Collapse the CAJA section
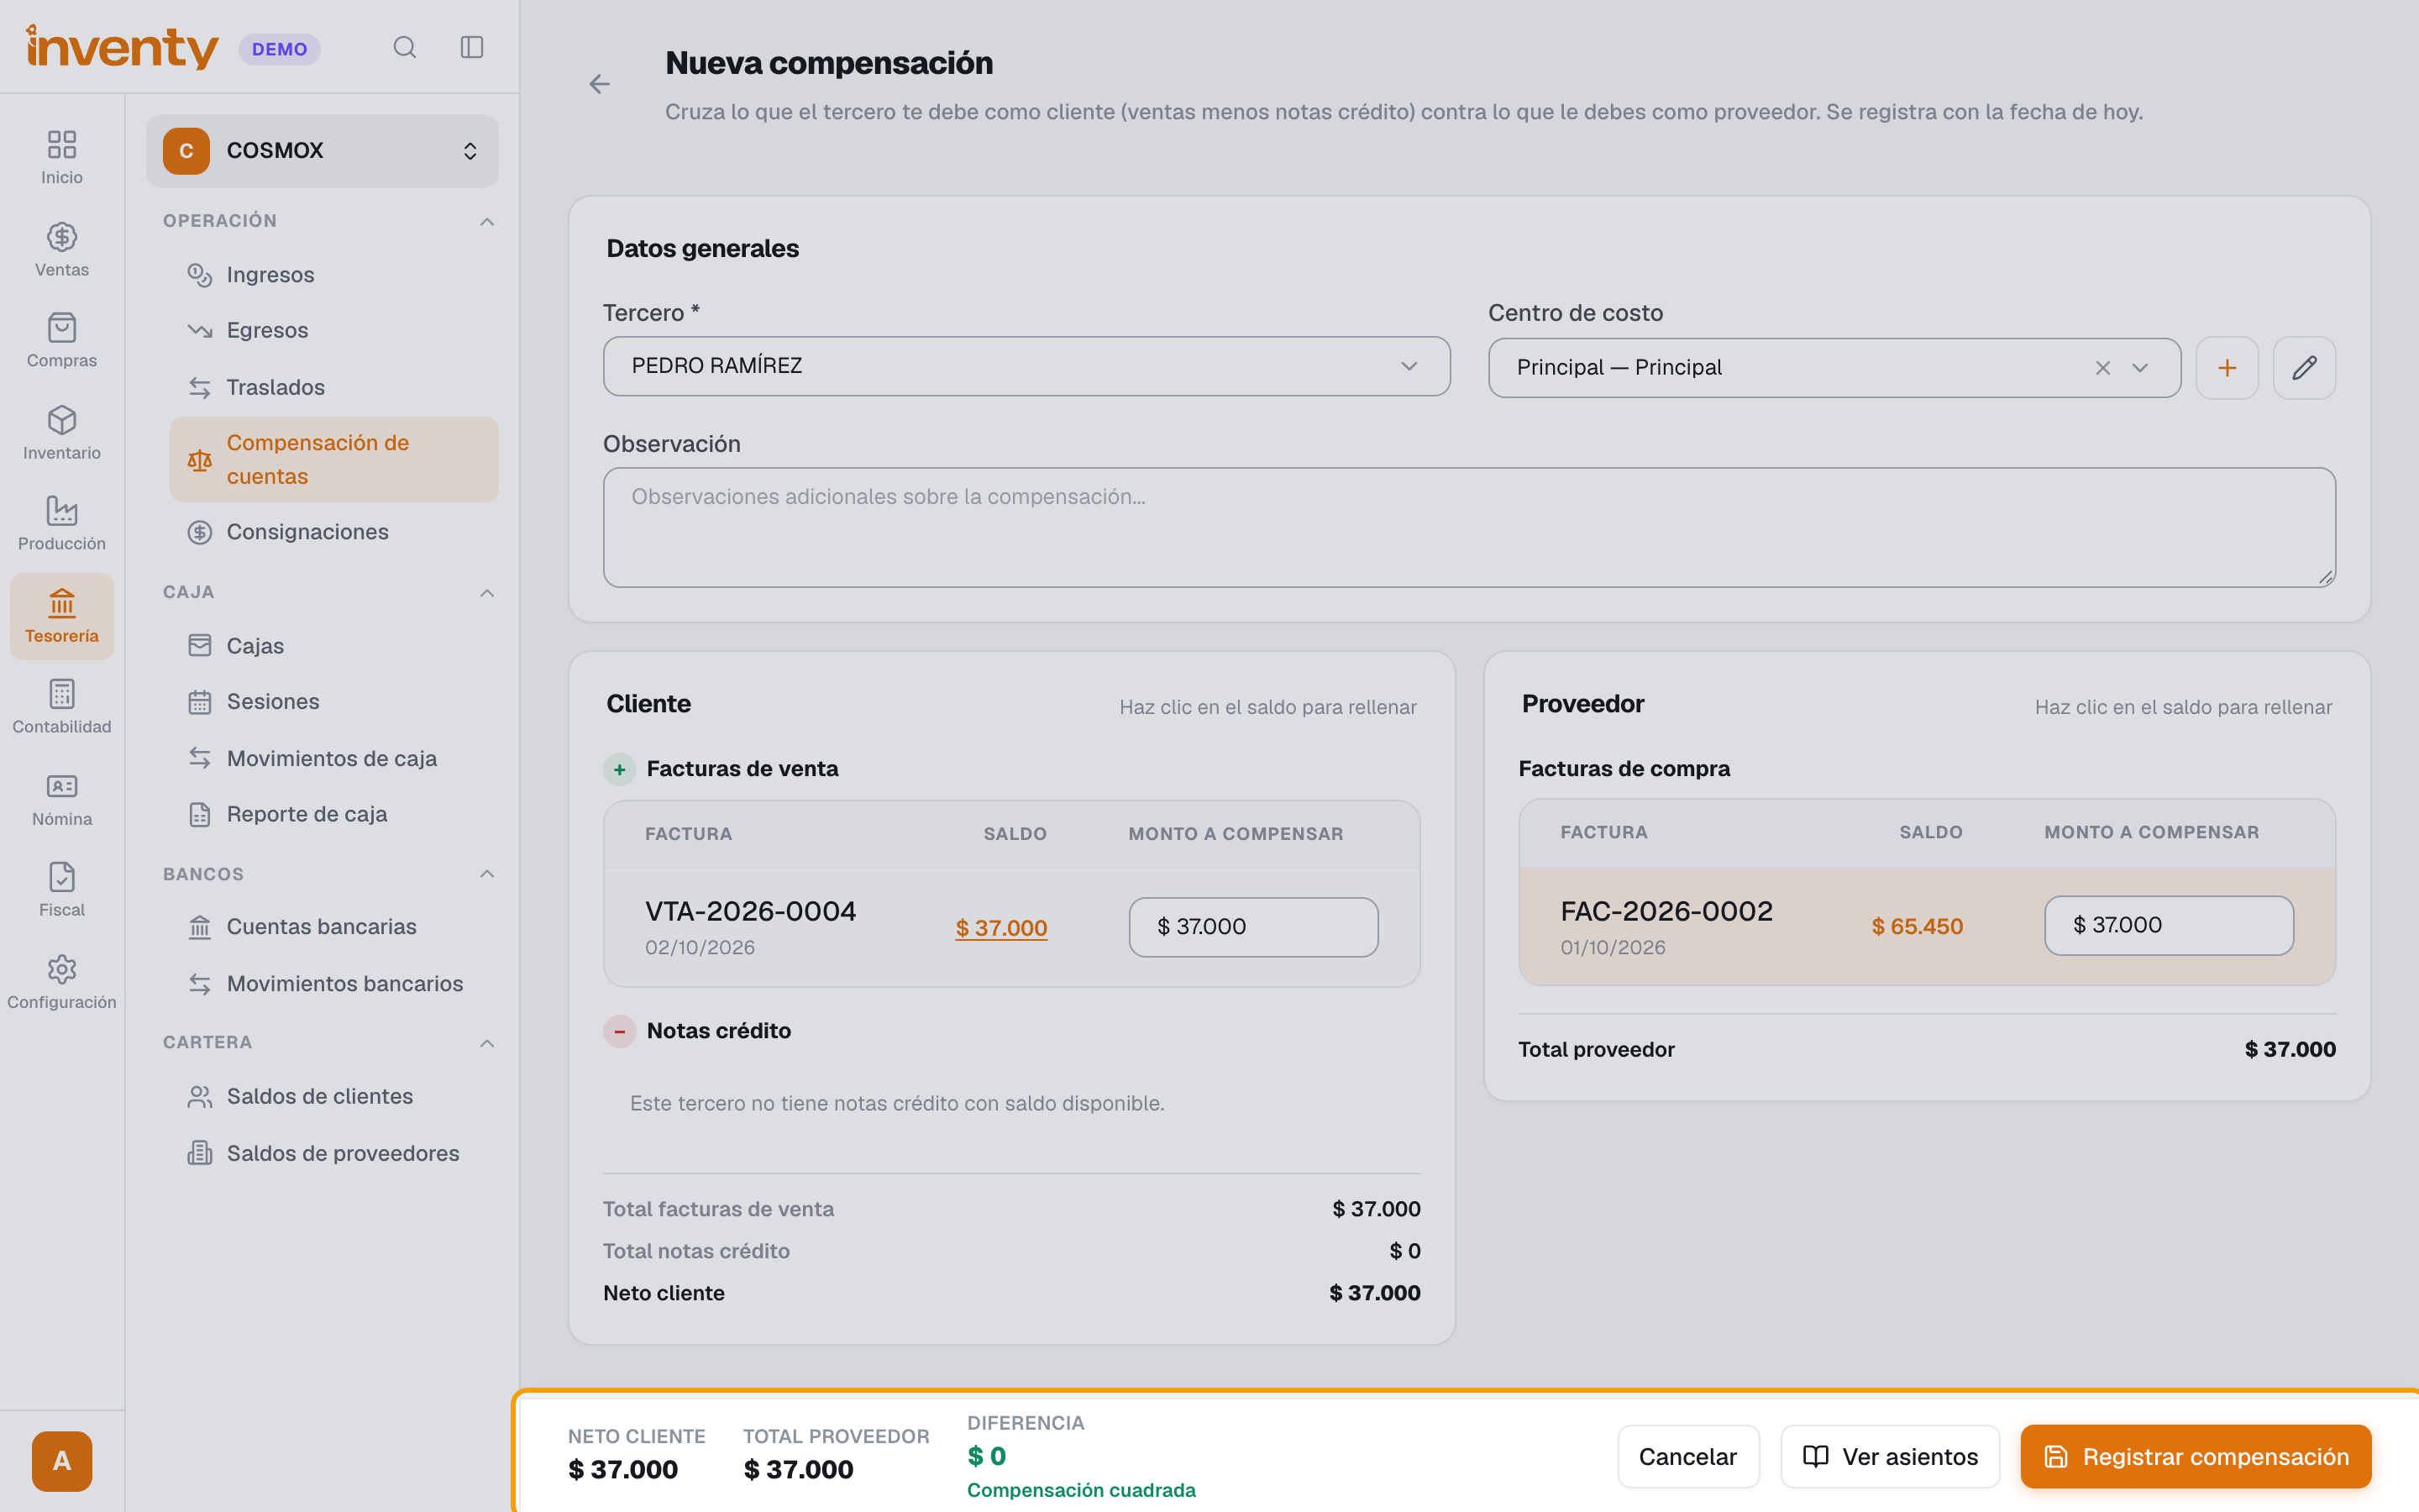This screenshot has width=2419, height=1512. [487, 592]
